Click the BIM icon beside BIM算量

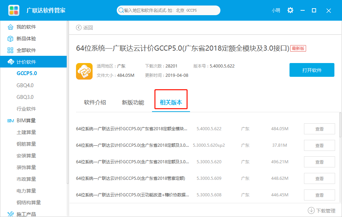pos(10,121)
